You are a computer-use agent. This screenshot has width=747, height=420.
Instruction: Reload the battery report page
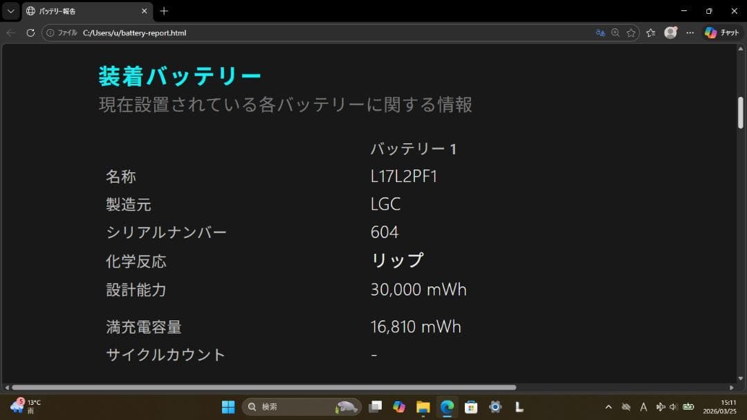point(30,33)
